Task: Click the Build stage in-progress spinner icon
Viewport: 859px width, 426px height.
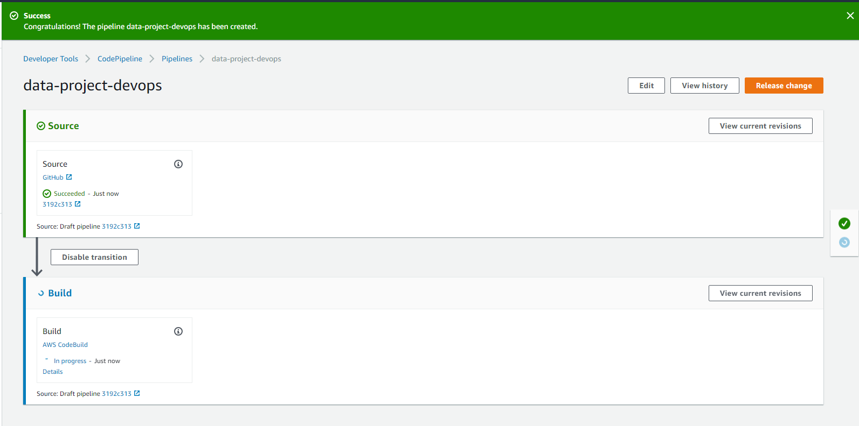Action: click(41, 293)
